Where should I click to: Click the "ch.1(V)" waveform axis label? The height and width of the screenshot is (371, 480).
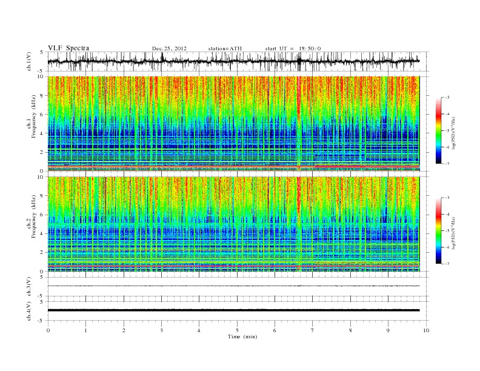29,61
